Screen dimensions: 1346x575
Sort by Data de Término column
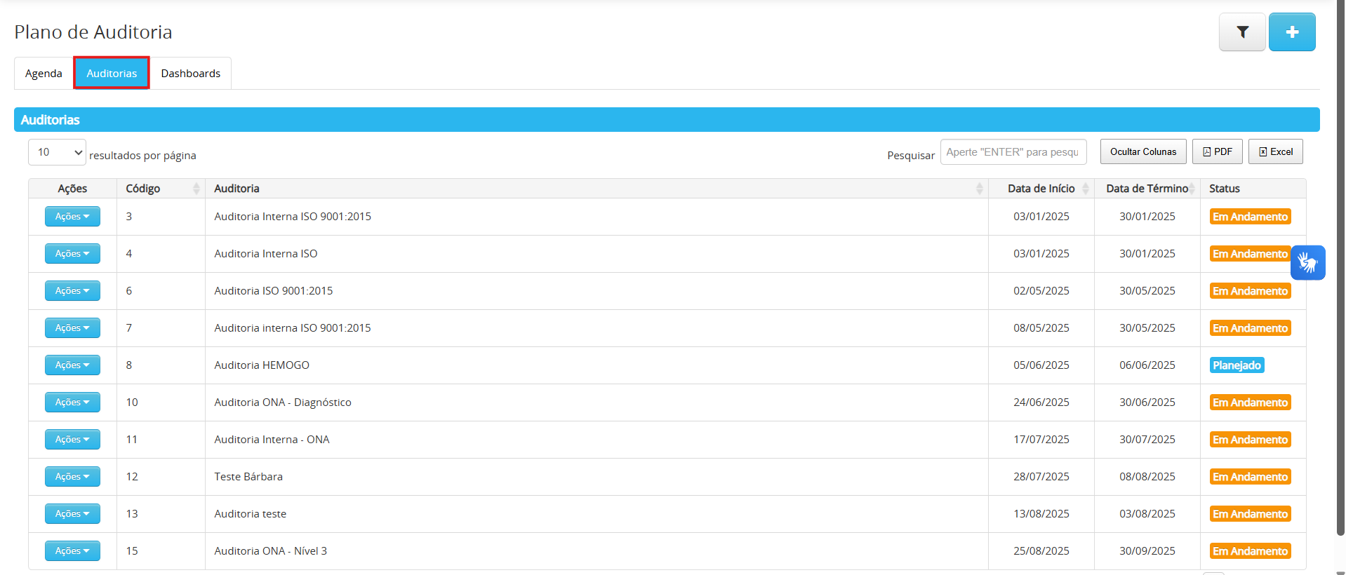(1191, 189)
